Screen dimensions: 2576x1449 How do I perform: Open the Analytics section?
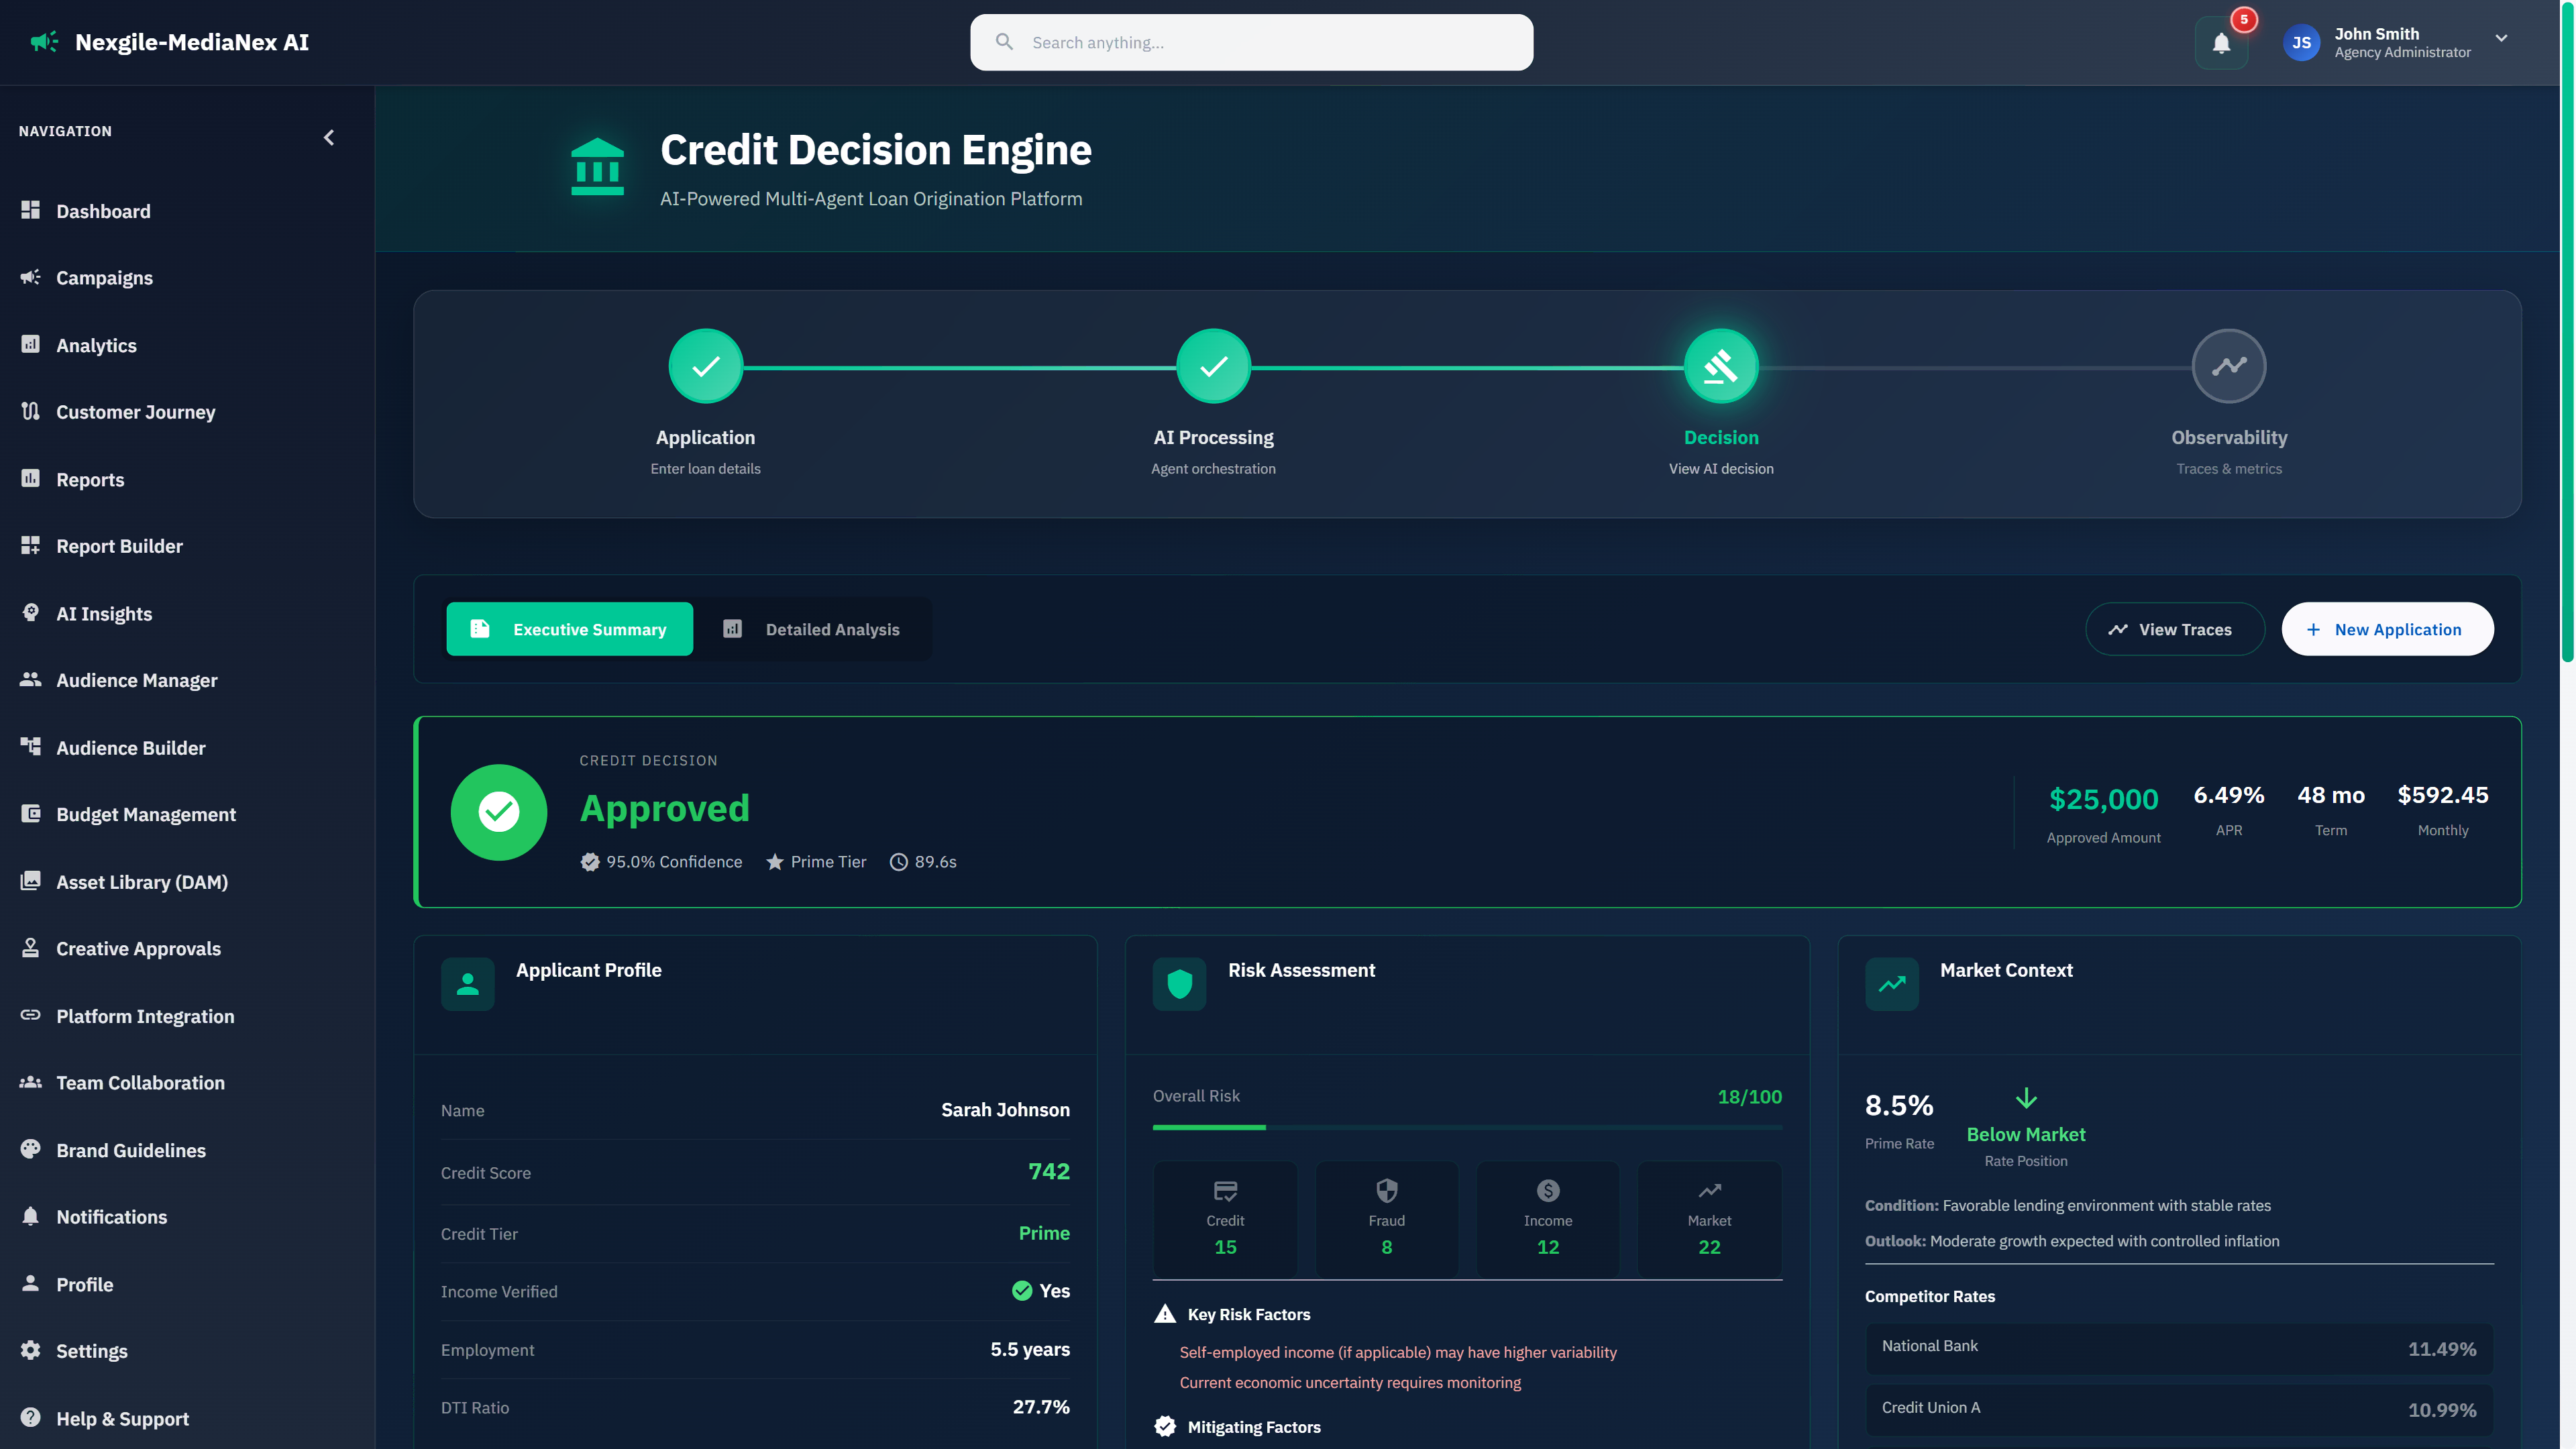96,345
